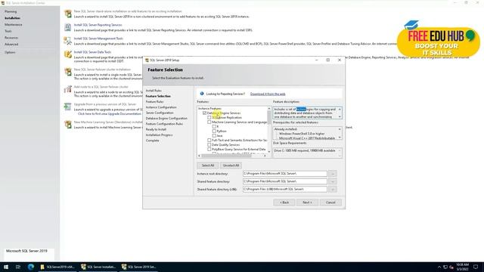The width and height of the screenshot is (484, 272).
Task: Open the Tools page in Installation Center
Action: pyautogui.click(x=8, y=31)
